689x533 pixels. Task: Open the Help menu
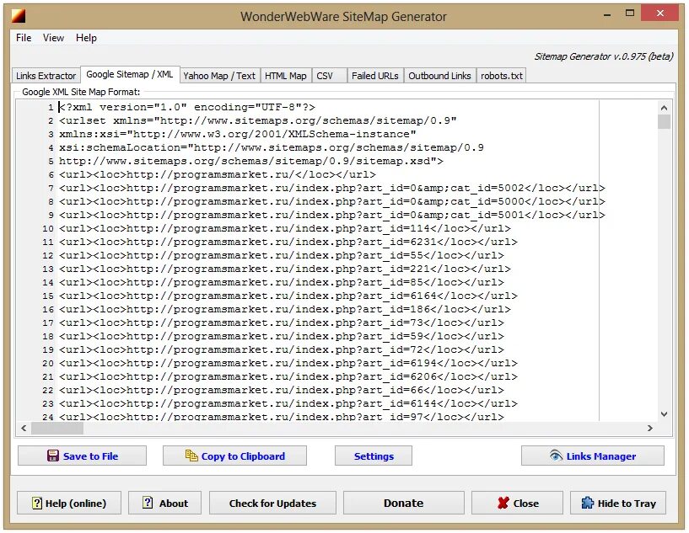tap(86, 38)
